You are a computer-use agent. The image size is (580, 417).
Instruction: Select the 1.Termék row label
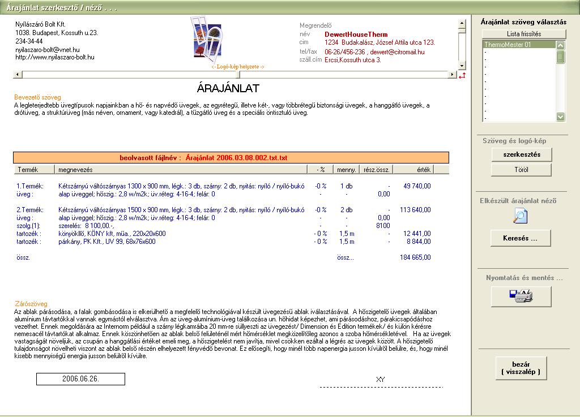(30, 186)
